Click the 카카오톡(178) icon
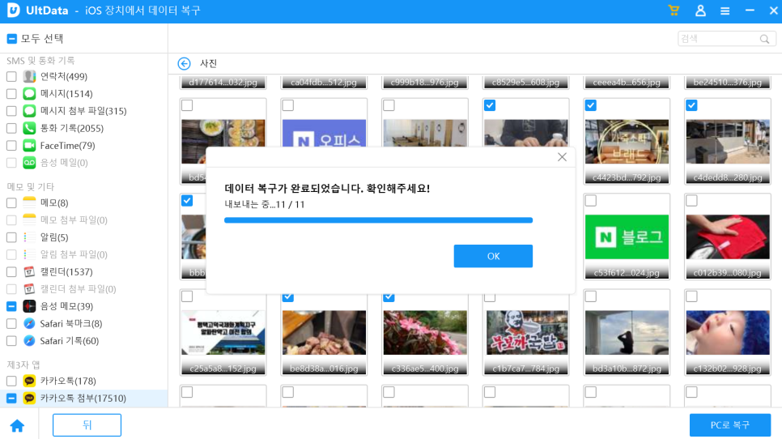782x439 pixels. point(29,381)
